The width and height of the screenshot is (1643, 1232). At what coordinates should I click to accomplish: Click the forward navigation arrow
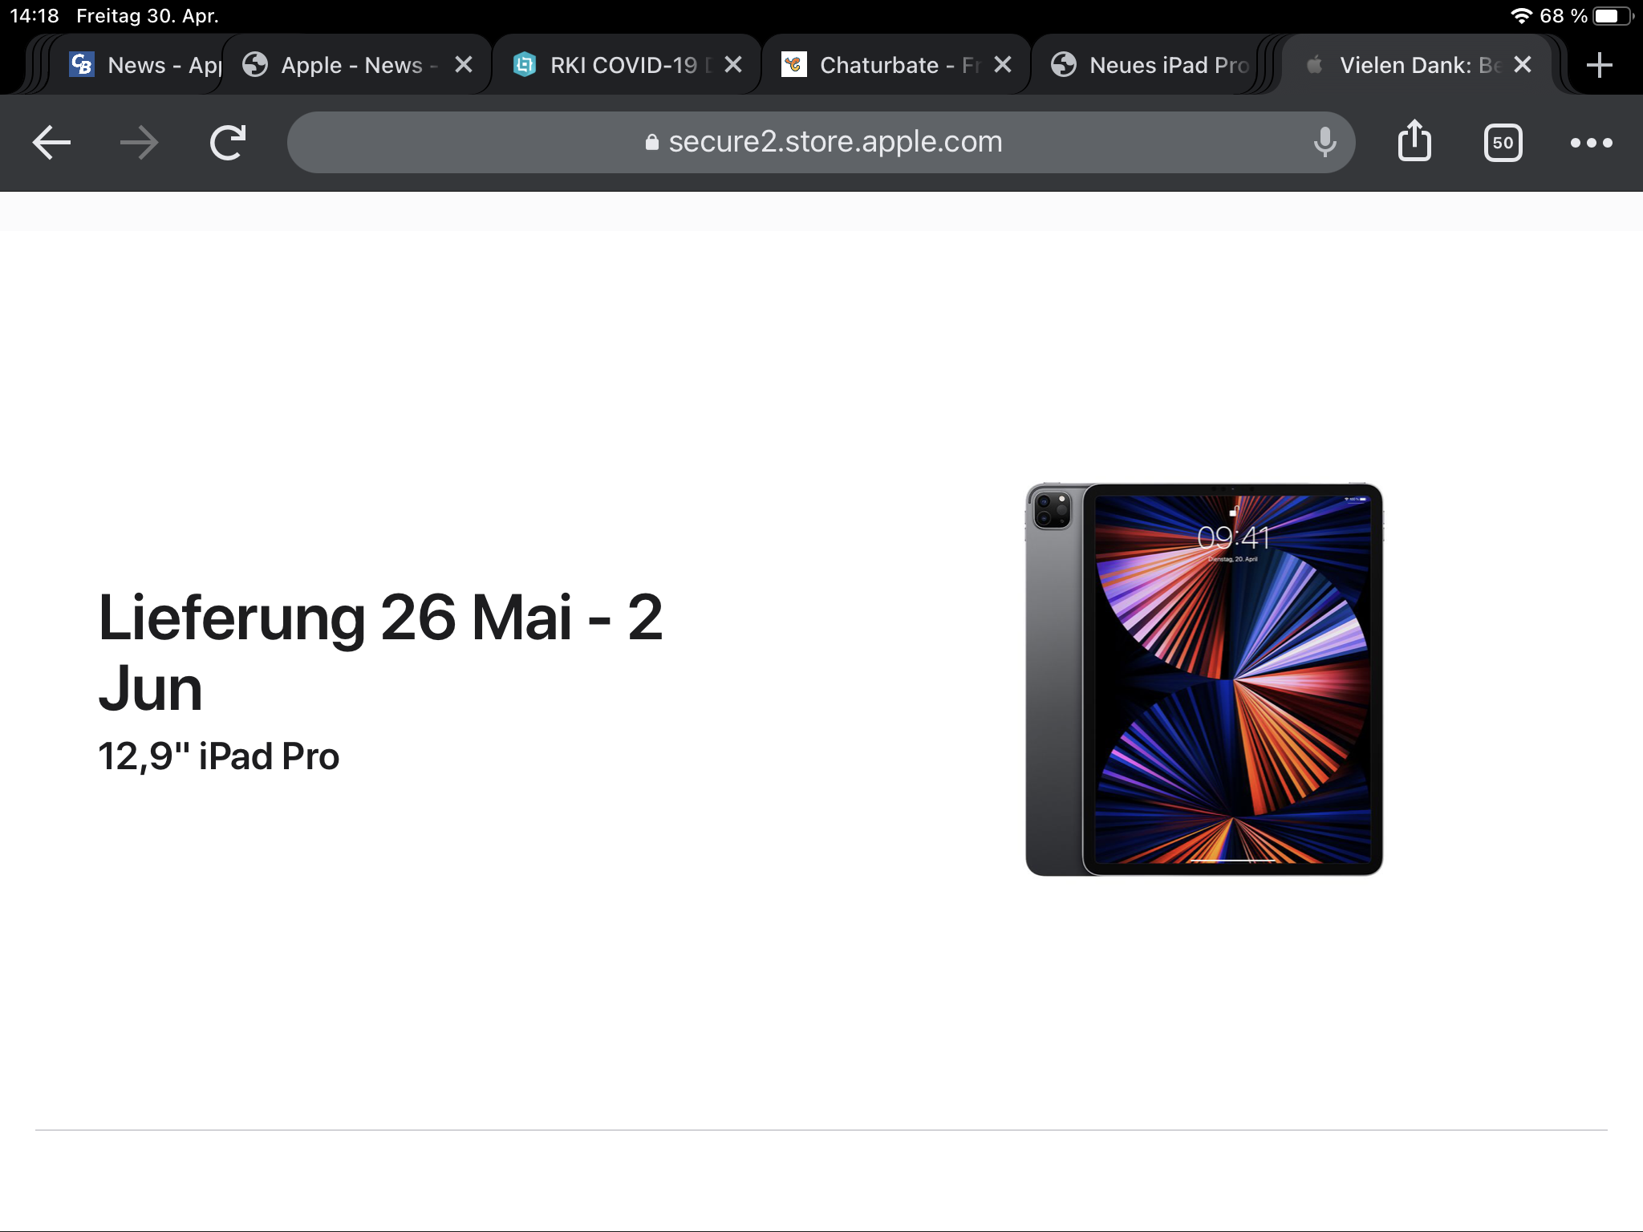pyautogui.click(x=140, y=143)
